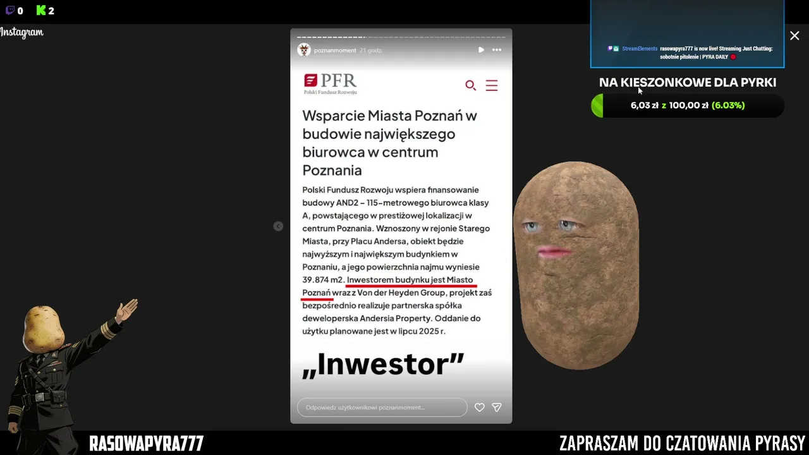Click the PFR Polski Fundusz Rozwoju logo

330,84
